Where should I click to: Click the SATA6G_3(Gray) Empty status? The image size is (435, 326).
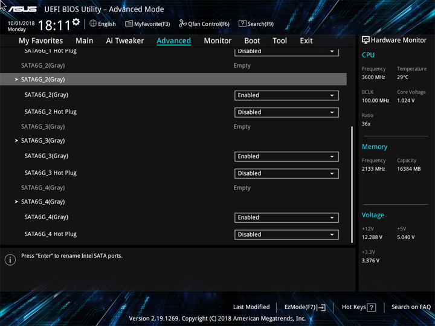pyautogui.click(x=242, y=127)
